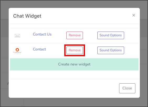Click the Chat Widget dialog title
148x107 pixels.
tap(27, 16)
